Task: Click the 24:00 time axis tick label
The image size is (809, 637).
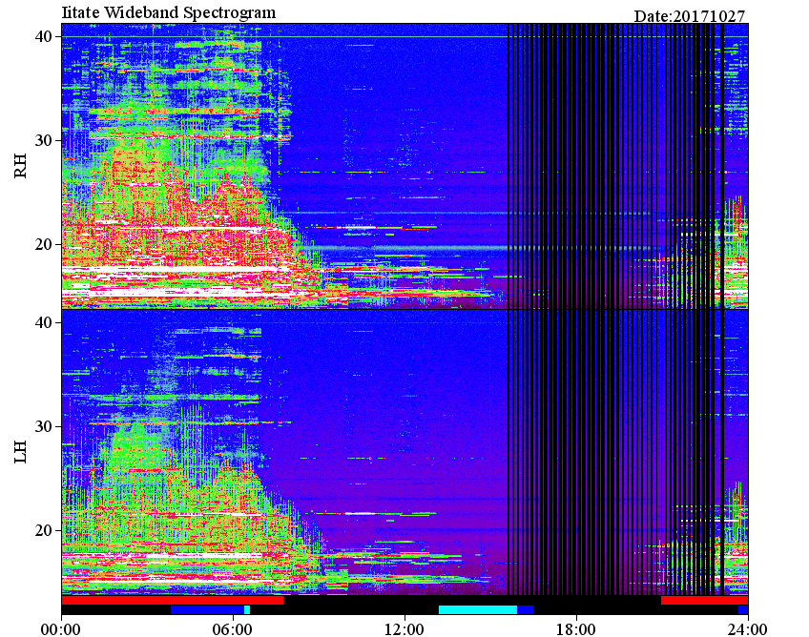Action: tap(748, 629)
